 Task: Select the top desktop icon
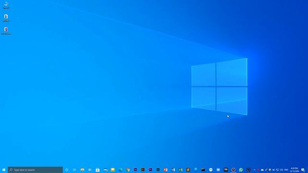(x=6, y=5)
